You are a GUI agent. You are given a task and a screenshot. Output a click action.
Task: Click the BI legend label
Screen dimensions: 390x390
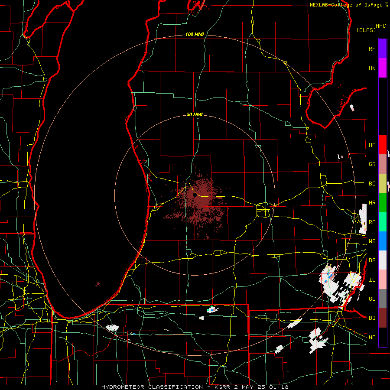click(372, 318)
